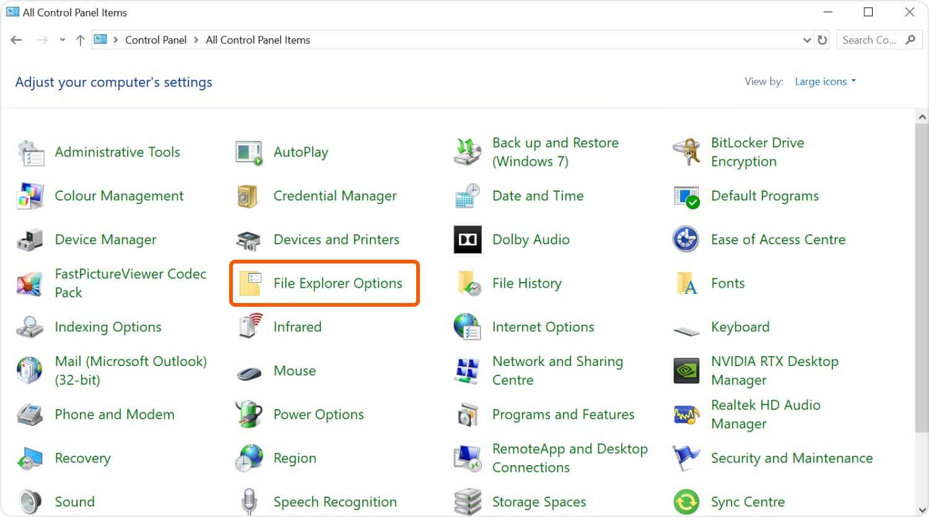The width and height of the screenshot is (929, 517).
Task: Open the File Explorer Options link
Action: (x=338, y=283)
